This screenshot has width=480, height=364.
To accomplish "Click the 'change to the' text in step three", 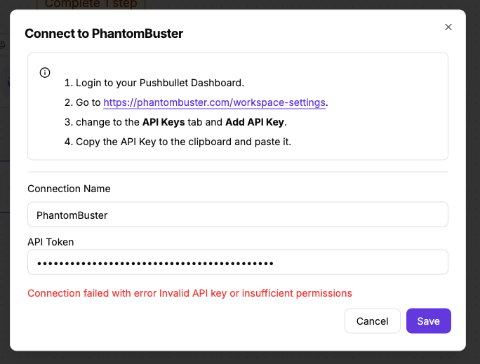I will (x=107, y=122).
